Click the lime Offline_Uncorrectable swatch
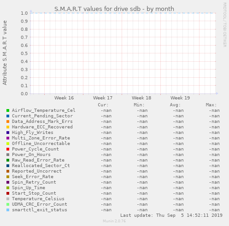The width and height of the screenshot is (229, 226). coord(8,144)
